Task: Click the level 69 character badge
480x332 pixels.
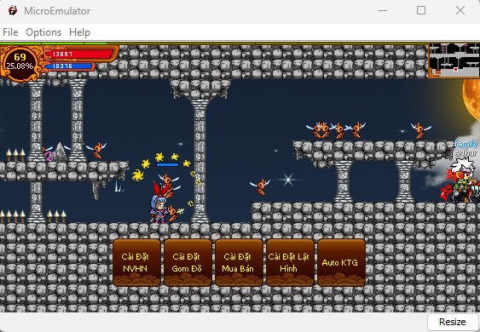Action: point(20,63)
